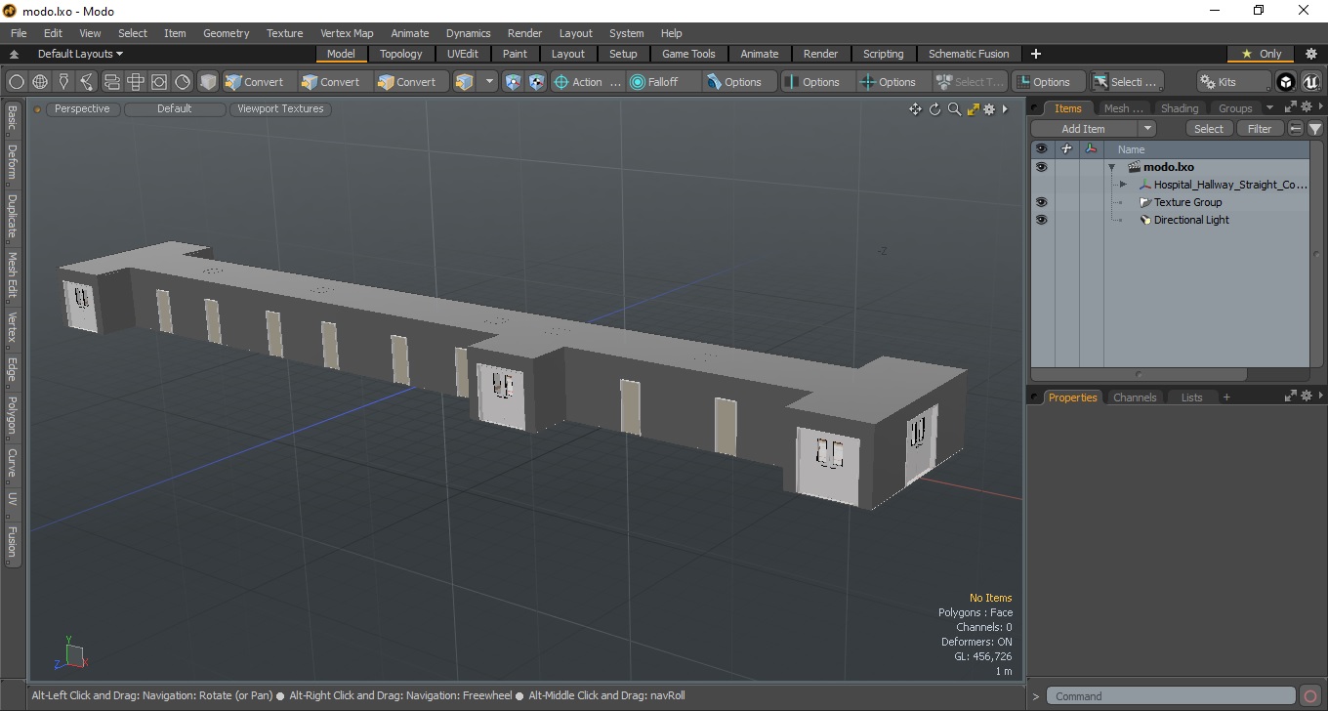Click the expand arrows icon in Items panel header
The height and width of the screenshot is (711, 1328).
1290,107
